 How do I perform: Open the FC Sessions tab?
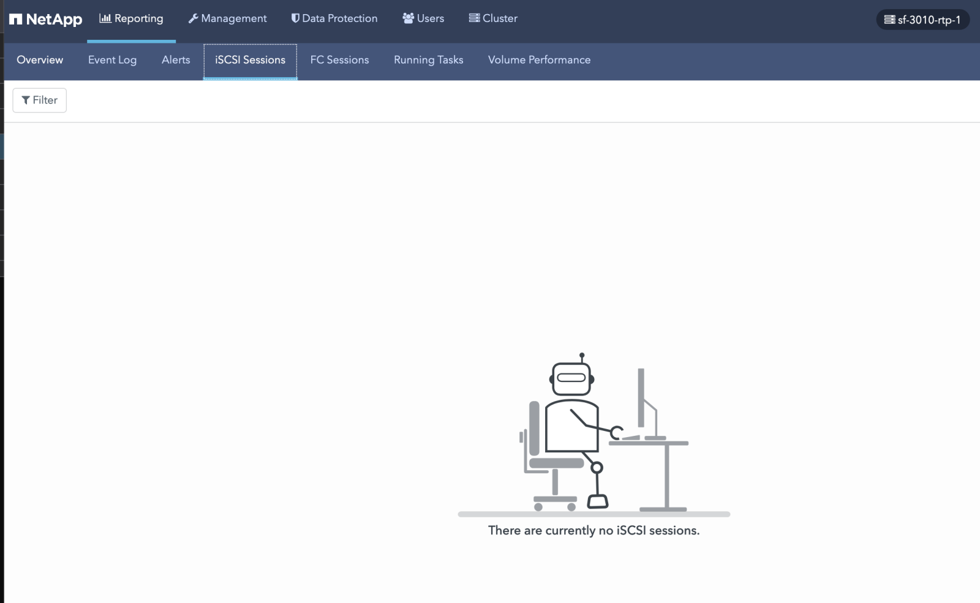pos(339,60)
